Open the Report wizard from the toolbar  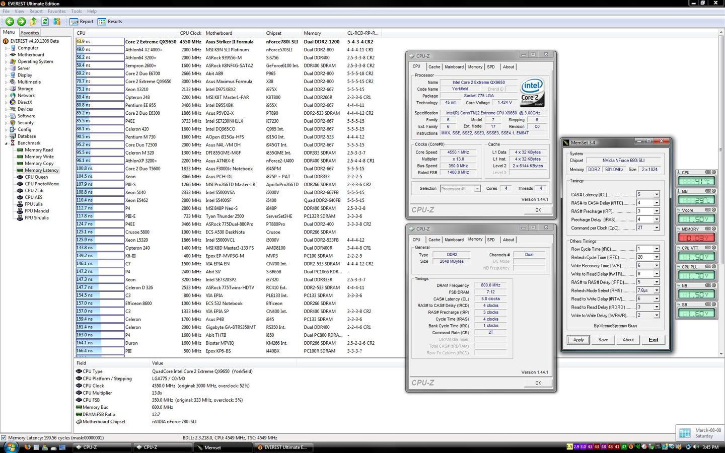click(x=82, y=22)
